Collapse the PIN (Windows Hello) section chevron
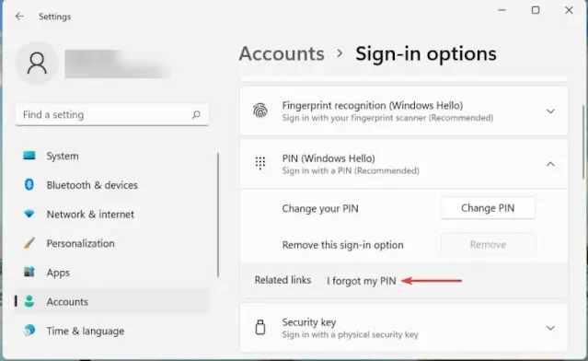 coord(550,164)
